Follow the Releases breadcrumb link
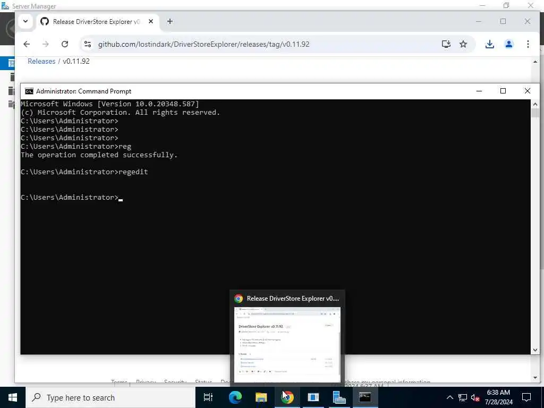This screenshot has width=544, height=408. 41,61
